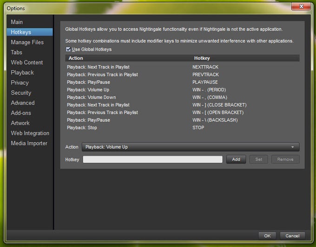Open the Web Content section

tap(30, 62)
